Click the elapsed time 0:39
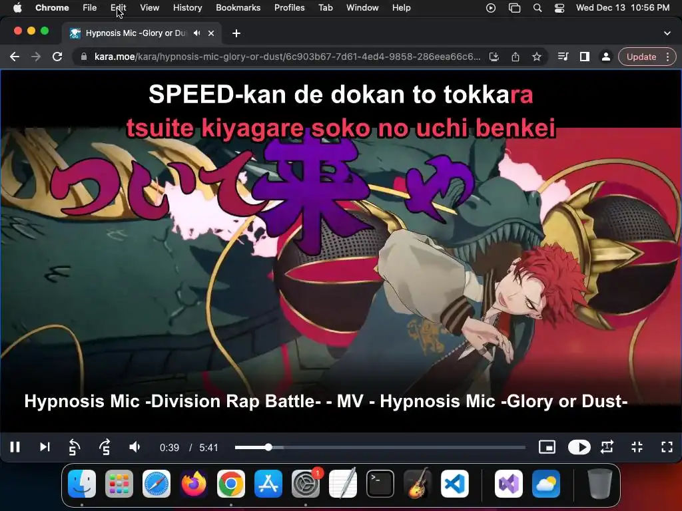The image size is (682, 511). point(169,448)
